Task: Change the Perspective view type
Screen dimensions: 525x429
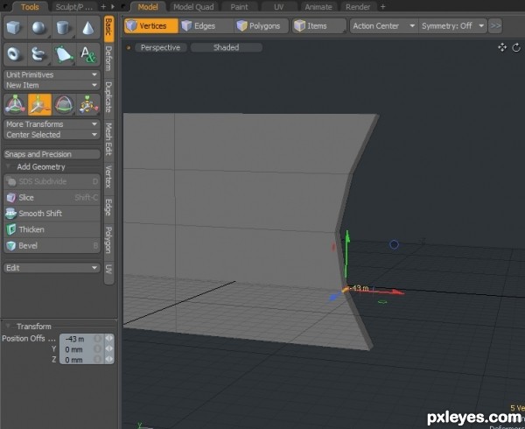Action: [160, 47]
